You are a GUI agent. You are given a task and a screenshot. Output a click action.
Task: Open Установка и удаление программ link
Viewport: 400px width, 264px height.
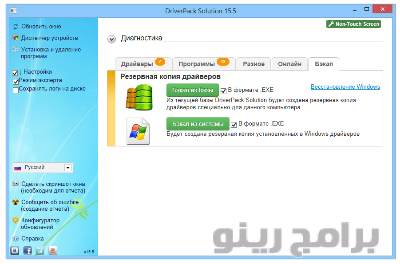tap(51, 53)
